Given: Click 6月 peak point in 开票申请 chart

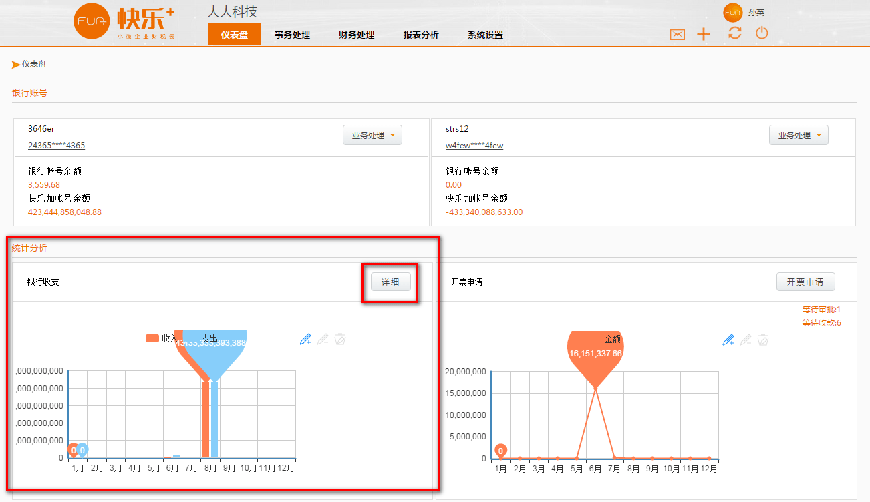Looking at the screenshot, I should [x=595, y=389].
